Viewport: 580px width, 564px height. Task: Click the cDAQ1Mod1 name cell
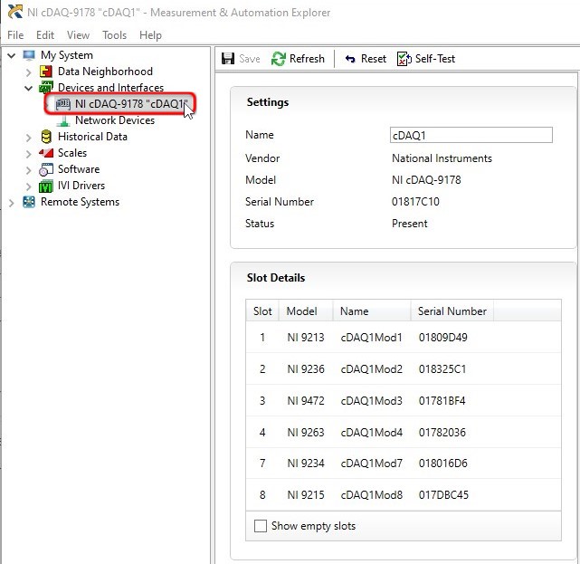[371, 337]
